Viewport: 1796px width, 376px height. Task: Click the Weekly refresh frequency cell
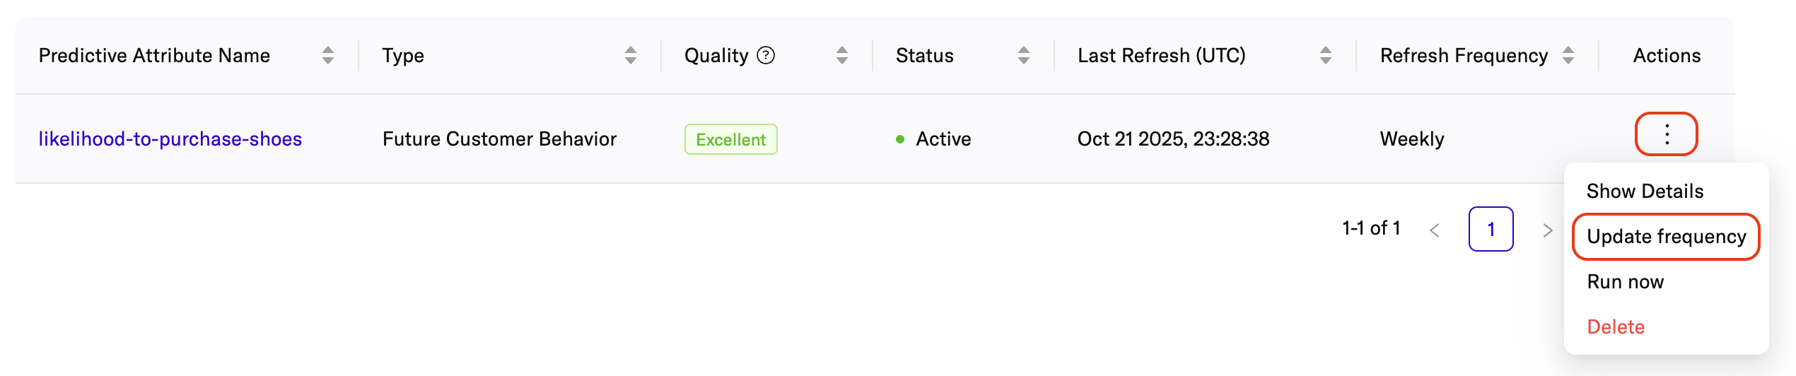tap(1411, 139)
